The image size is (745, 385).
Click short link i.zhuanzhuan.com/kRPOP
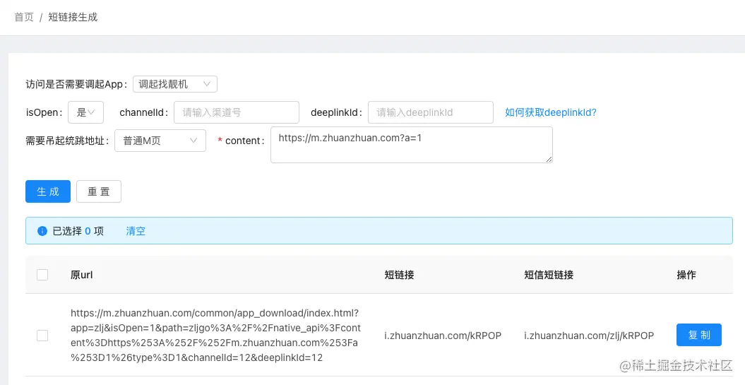(443, 336)
